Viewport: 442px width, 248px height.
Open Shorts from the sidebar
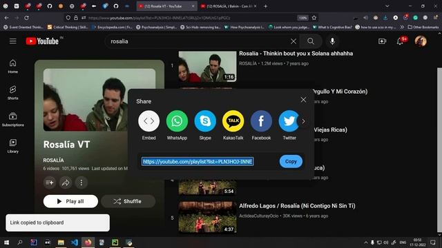tap(12, 93)
